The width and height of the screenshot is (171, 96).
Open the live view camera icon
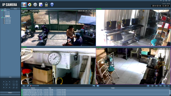point(24,5)
